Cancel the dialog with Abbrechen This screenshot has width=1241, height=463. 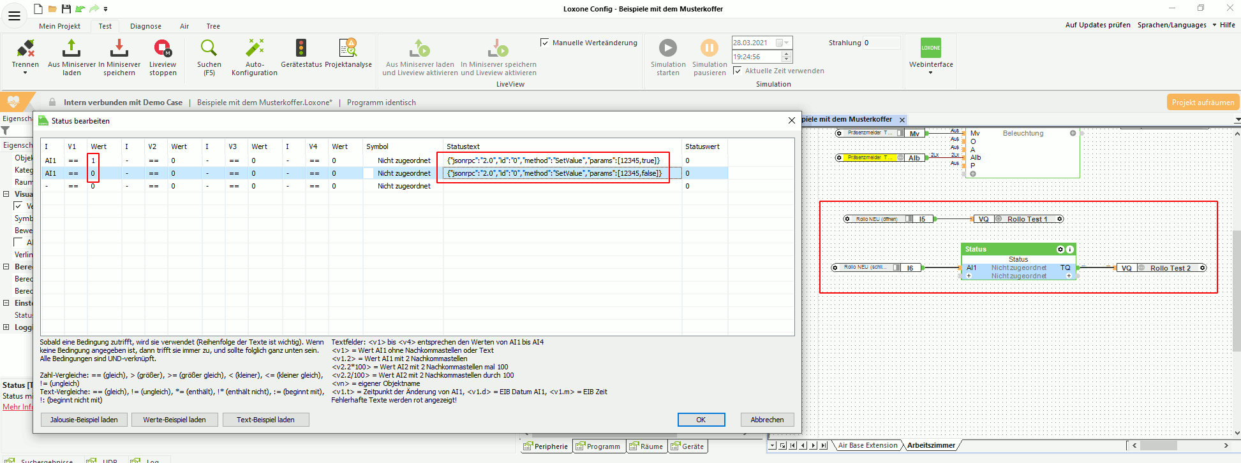[x=768, y=420]
